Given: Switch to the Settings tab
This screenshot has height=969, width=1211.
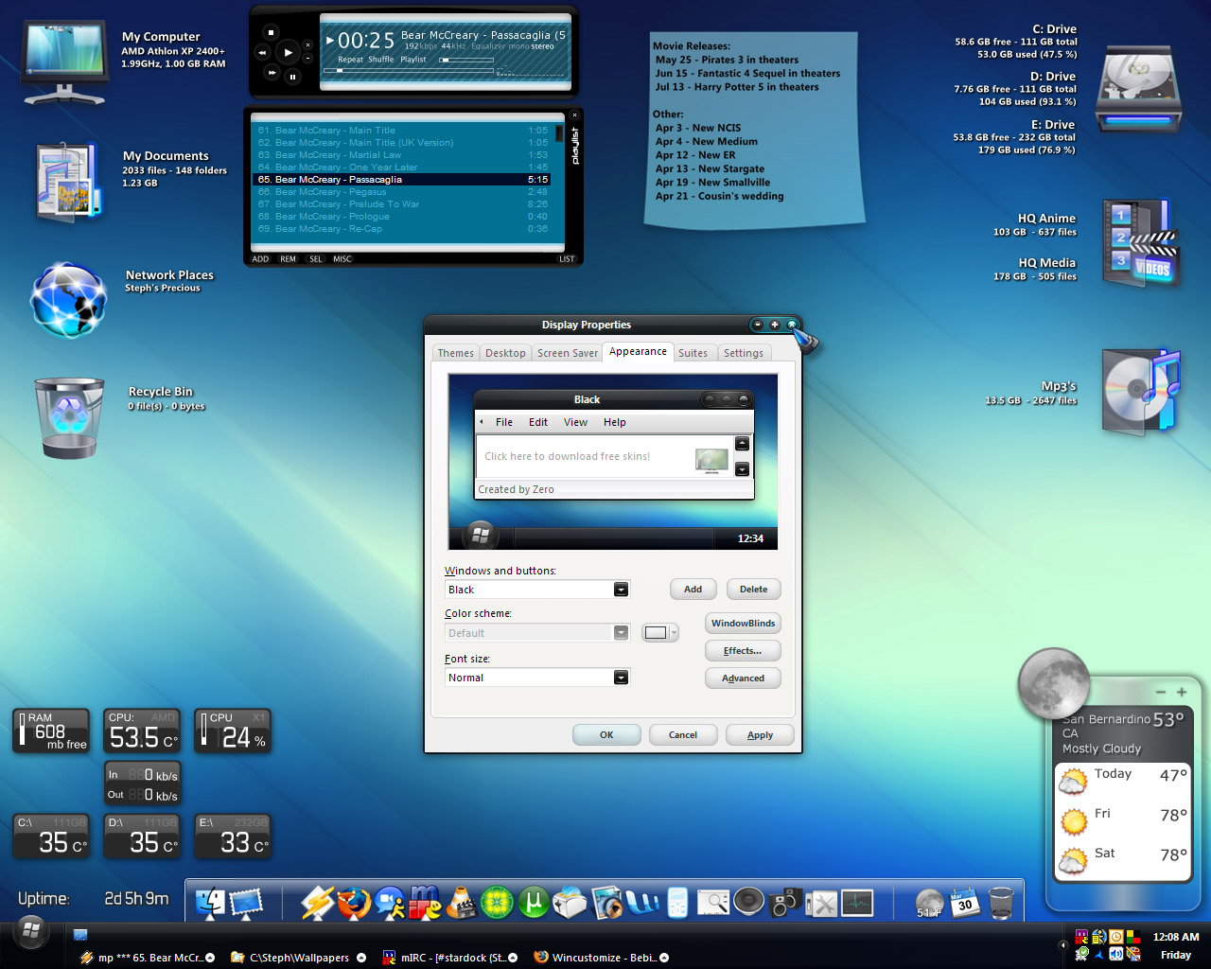Looking at the screenshot, I should [744, 353].
